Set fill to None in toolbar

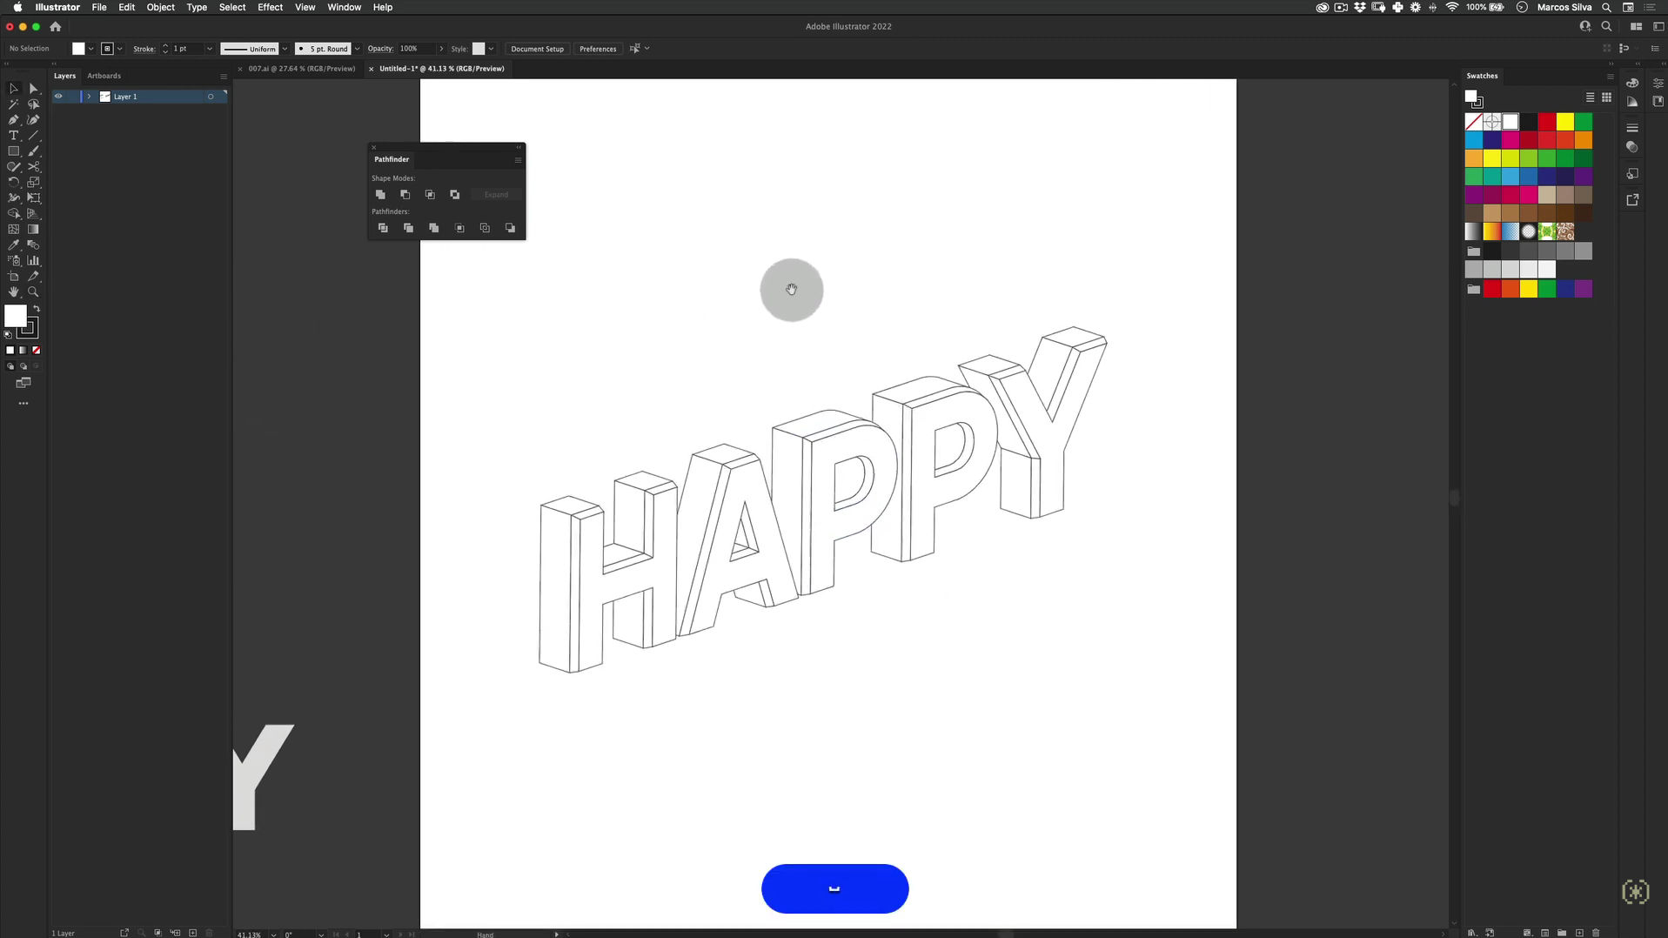tap(36, 351)
